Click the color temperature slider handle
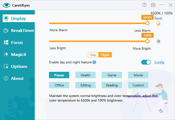 pyautogui.click(x=147, y=23)
